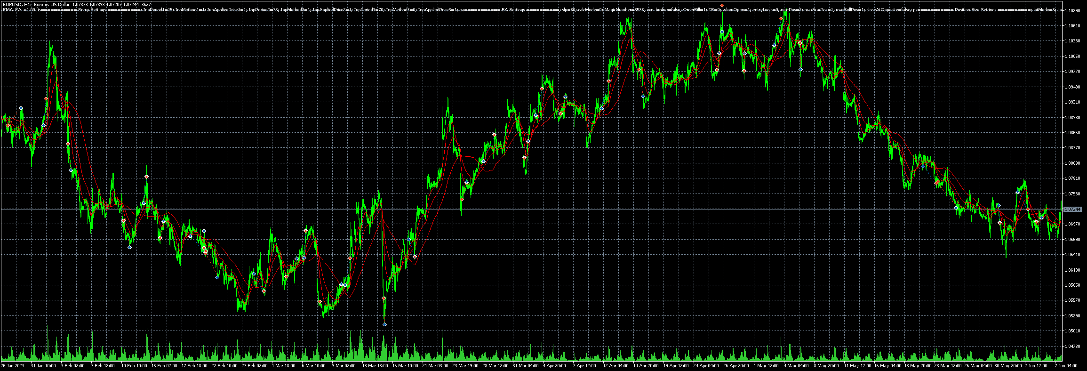Click the 26 Jan 2023 date label
Viewport: 1087px width, 371px height.
click(12, 366)
